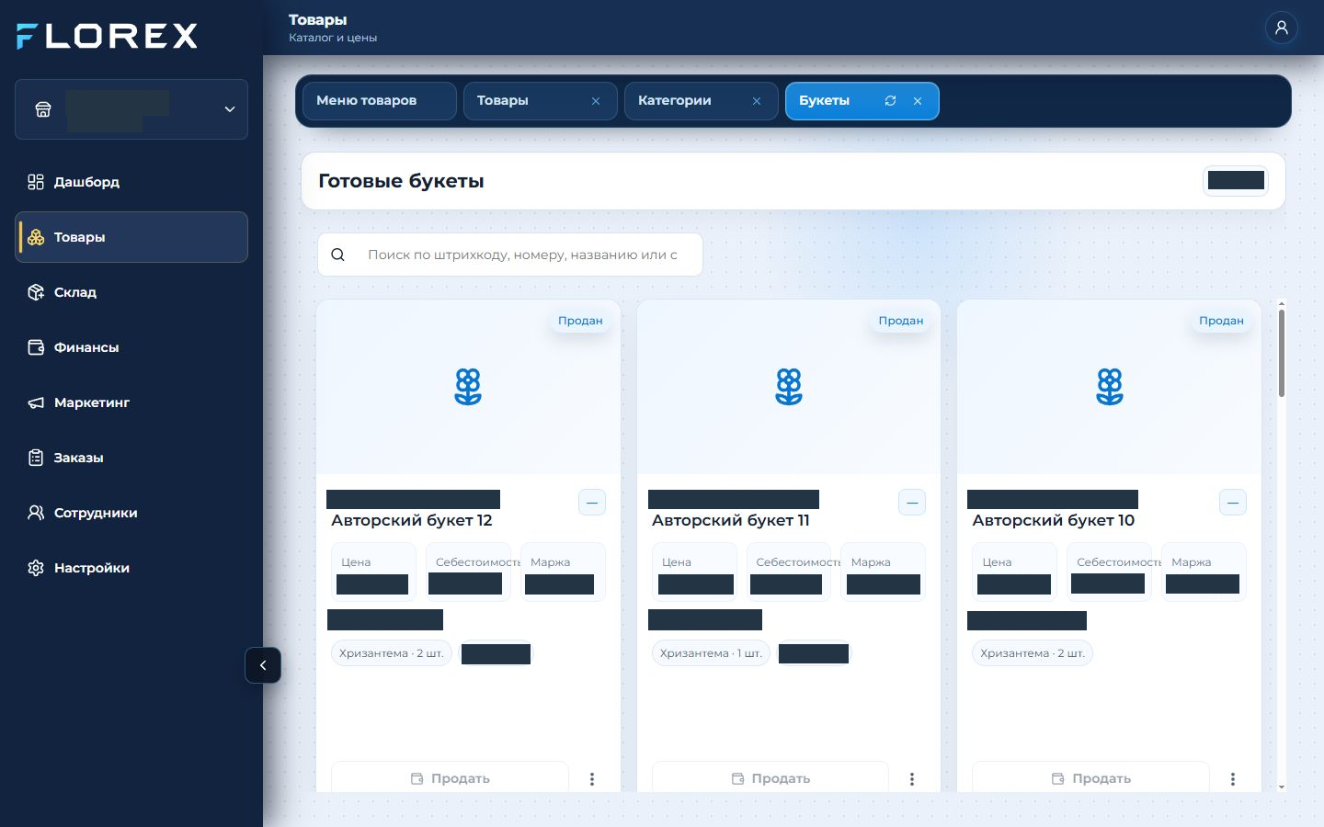The width and height of the screenshot is (1324, 827).
Task: Collapse the sidebar with the arrow button
Action: click(263, 665)
